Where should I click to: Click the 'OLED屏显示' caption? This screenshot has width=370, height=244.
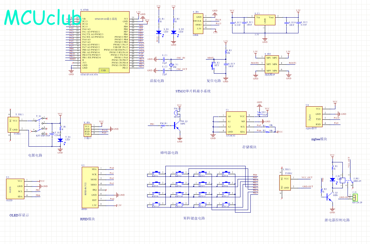[x=19, y=215]
